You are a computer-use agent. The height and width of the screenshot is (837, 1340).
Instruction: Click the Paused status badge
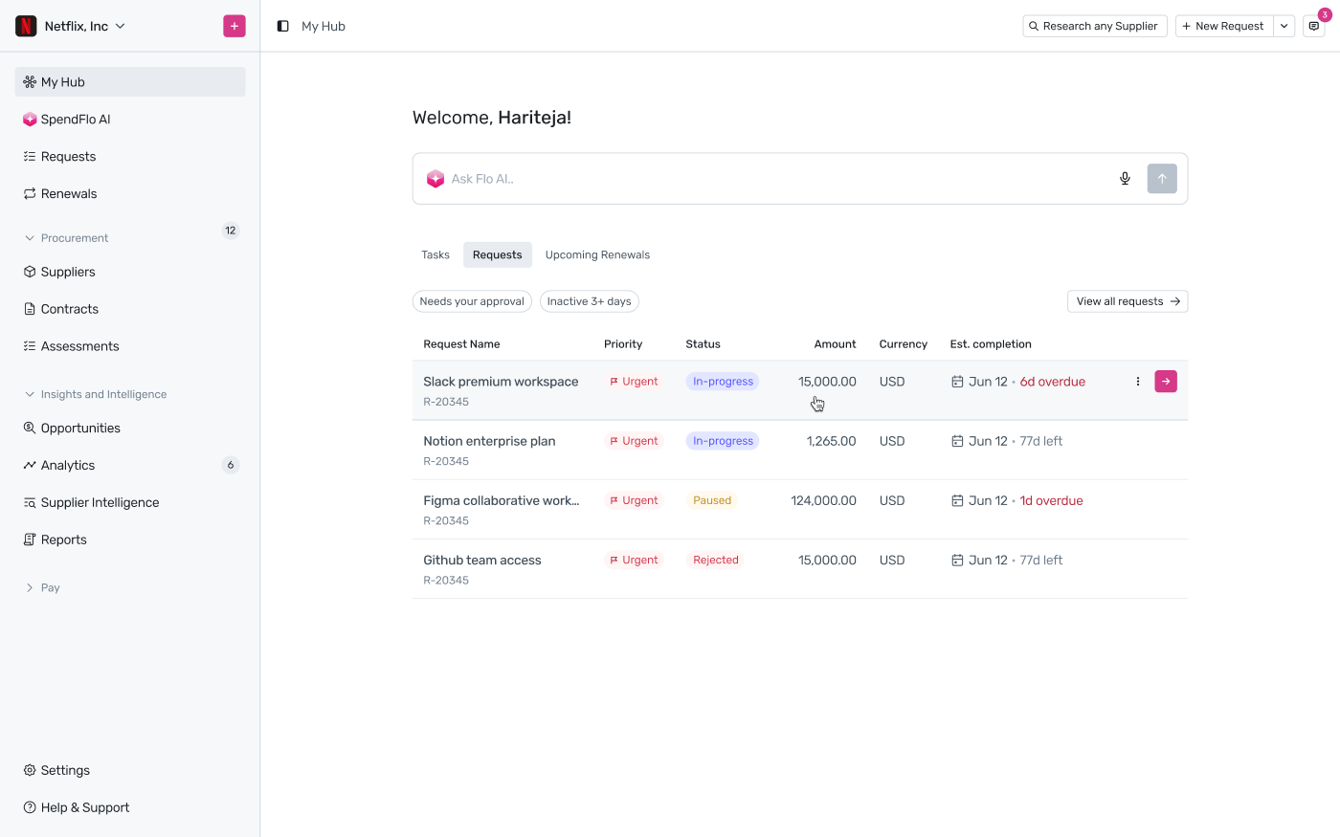coord(712,500)
